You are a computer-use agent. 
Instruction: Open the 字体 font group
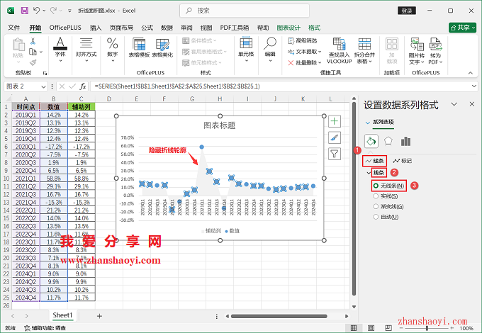pyautogui.click(x=60, y=49)
